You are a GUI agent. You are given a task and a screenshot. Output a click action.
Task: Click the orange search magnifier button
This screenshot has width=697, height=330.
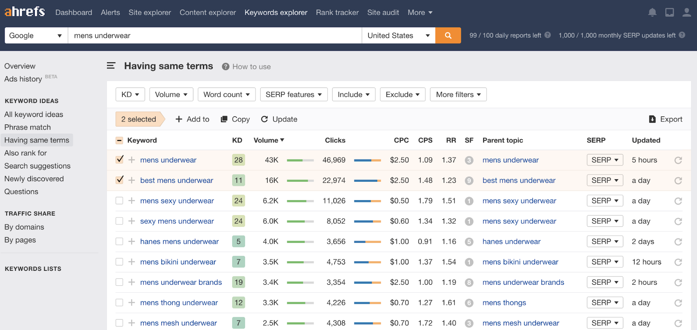click(x=448, y=36)
